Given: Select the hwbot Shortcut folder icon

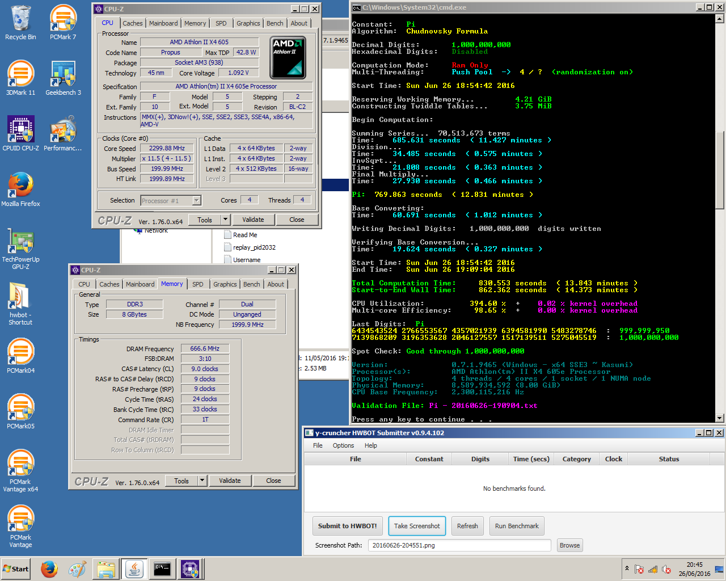Looking at the screenshot, I should (x=20, y=304).
